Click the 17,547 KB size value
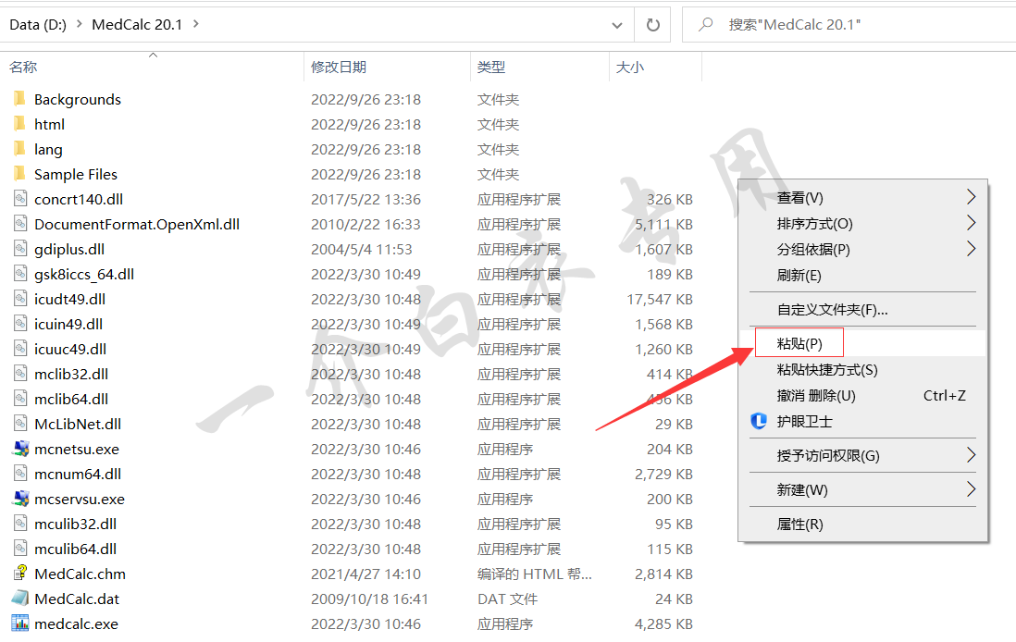This screenshot has width=1016, height=642. coord(660,300)
